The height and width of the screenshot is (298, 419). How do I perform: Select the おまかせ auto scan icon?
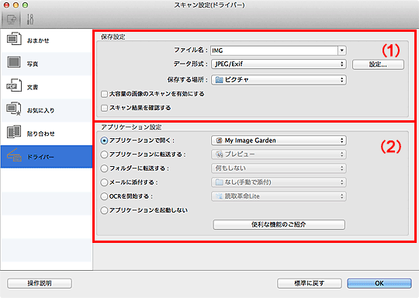14,39
